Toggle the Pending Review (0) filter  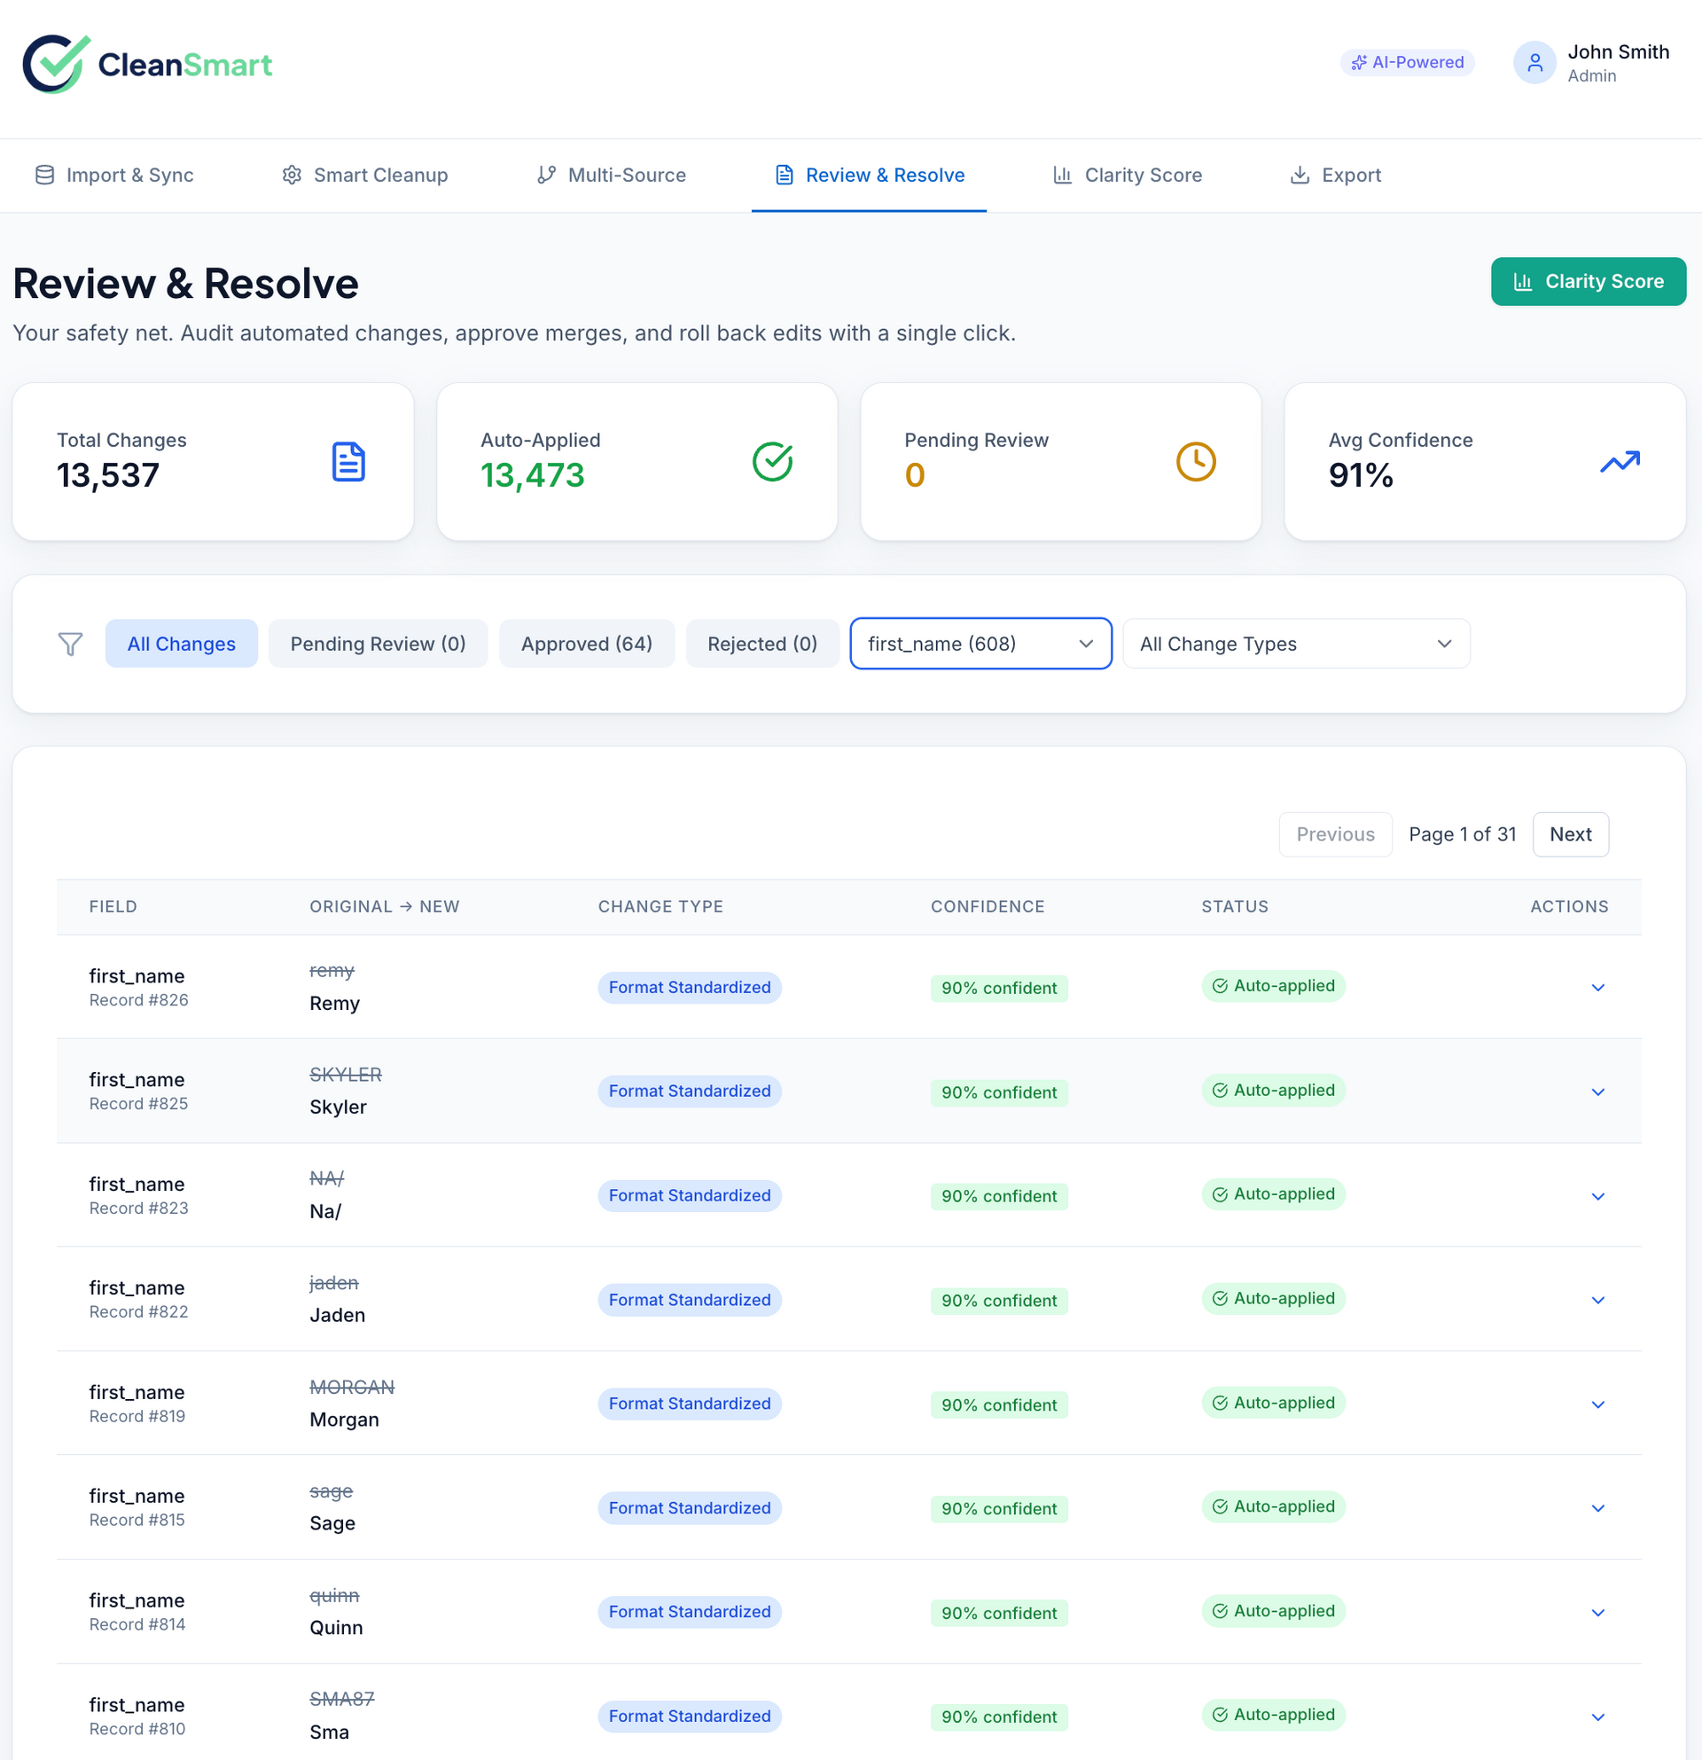378,644
